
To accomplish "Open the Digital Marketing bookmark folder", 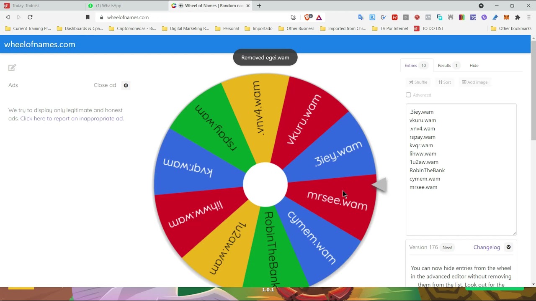I will pyautogui.click(x=186, y=28).
